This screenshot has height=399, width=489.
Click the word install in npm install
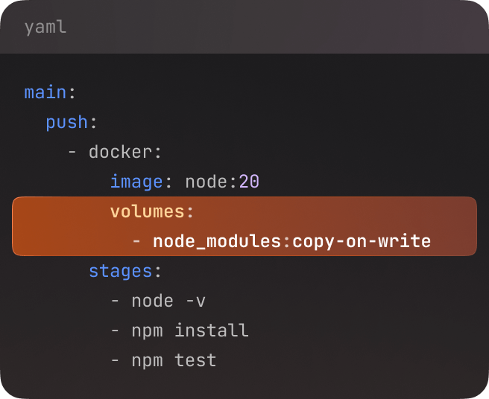click(x=212, y=331)
